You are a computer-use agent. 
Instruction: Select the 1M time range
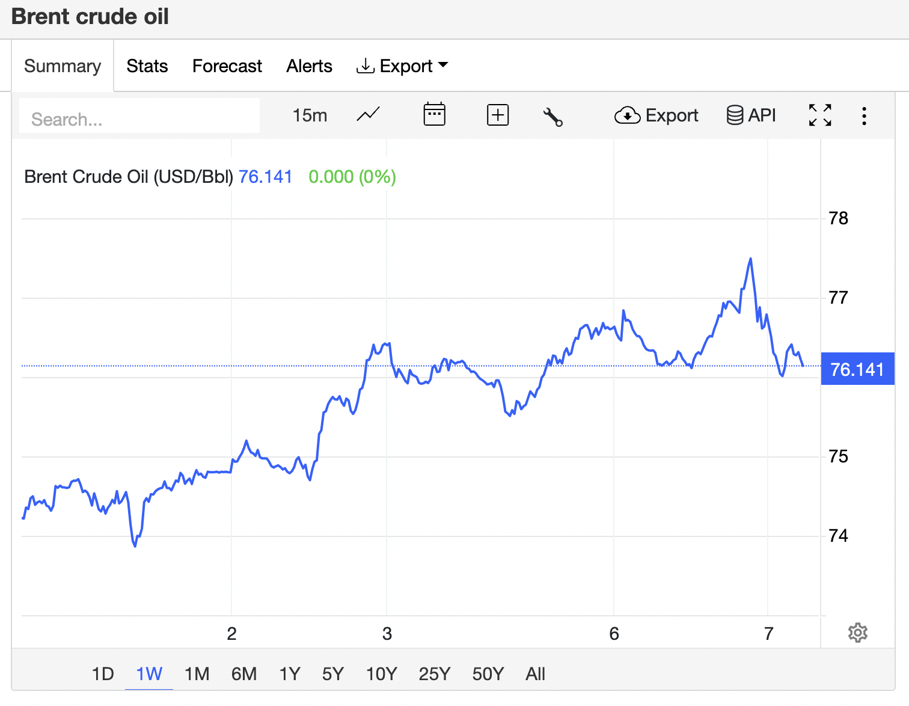tap(197, 674)
